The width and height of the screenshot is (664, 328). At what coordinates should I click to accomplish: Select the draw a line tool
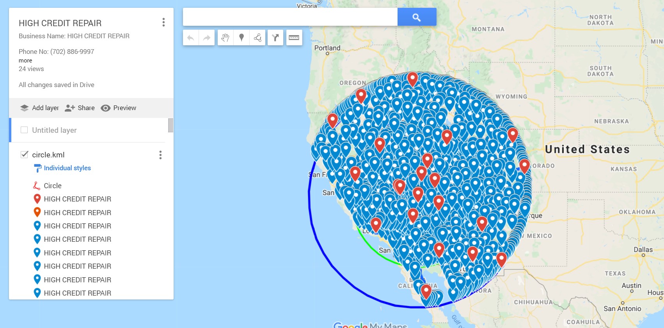[257, 37]
